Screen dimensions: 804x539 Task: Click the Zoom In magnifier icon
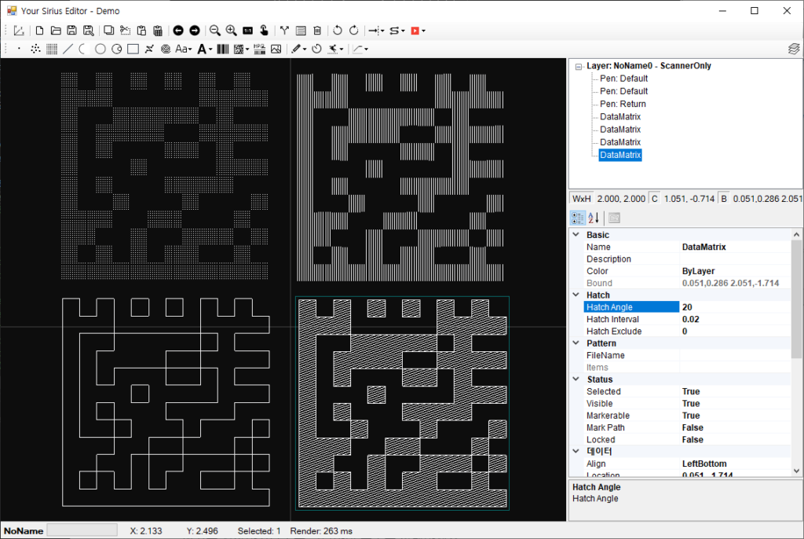point(231,31)
